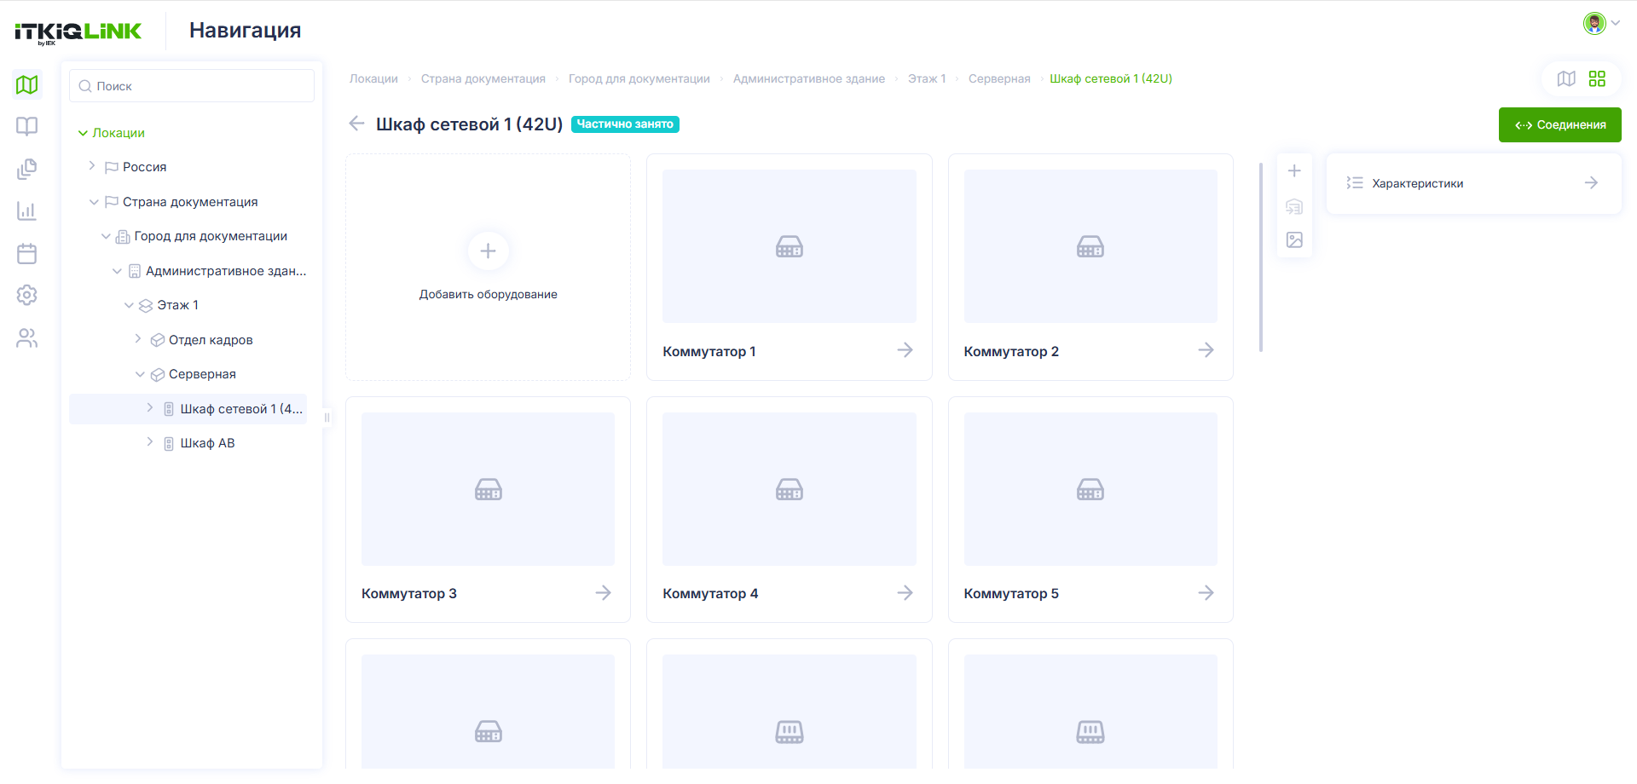Click the Город для документации breadcrumb
Screen dimensions: 1637x784
click(639, 78)
